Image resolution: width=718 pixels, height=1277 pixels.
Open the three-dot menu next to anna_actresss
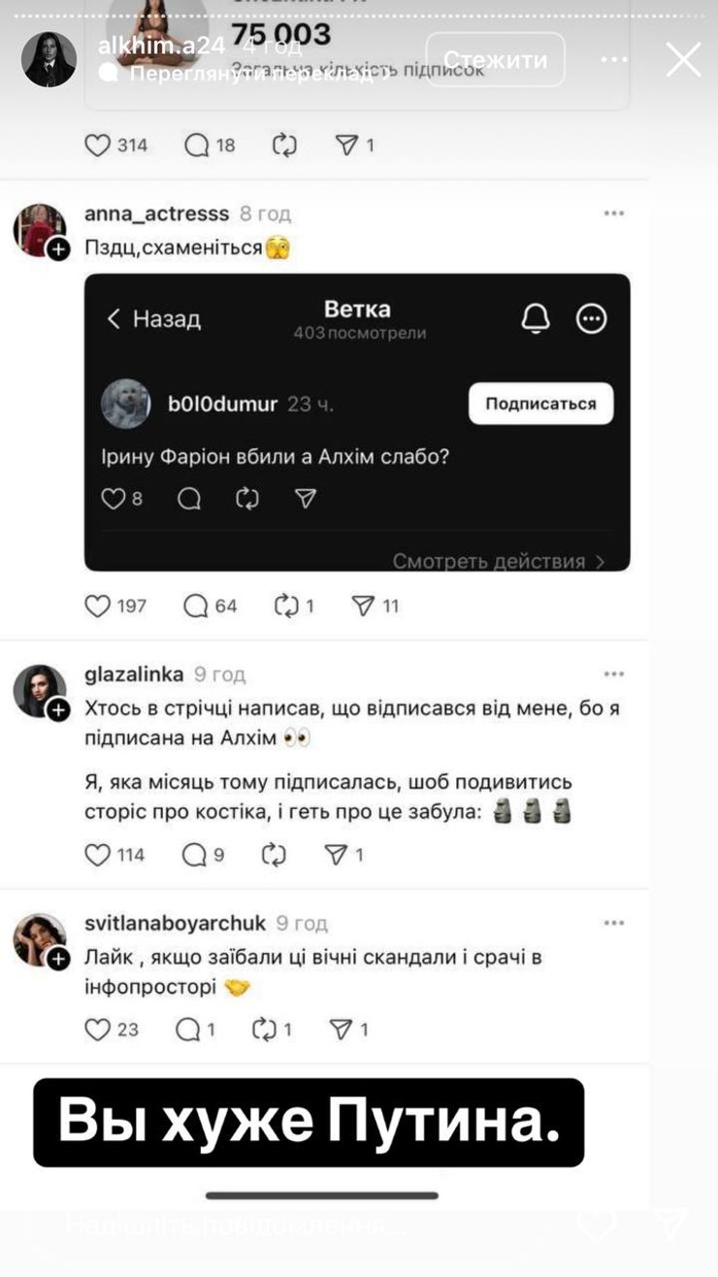pos(613,213)
